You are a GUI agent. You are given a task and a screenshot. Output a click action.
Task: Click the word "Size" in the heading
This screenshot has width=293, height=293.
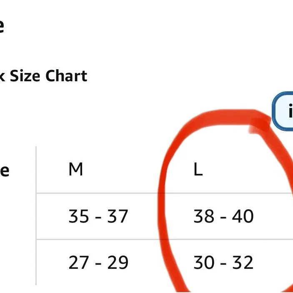25,76
